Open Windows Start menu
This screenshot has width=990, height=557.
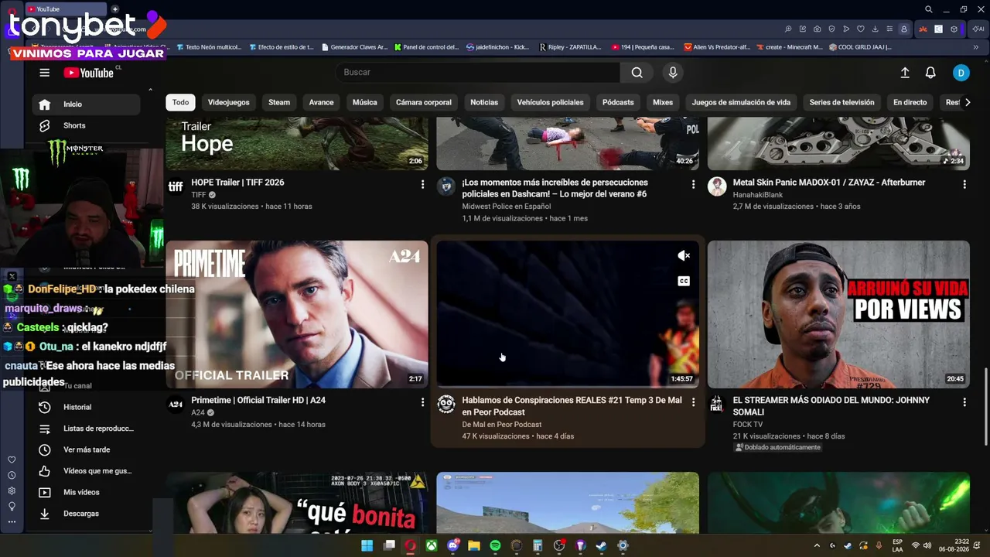(x=367, y=545)
